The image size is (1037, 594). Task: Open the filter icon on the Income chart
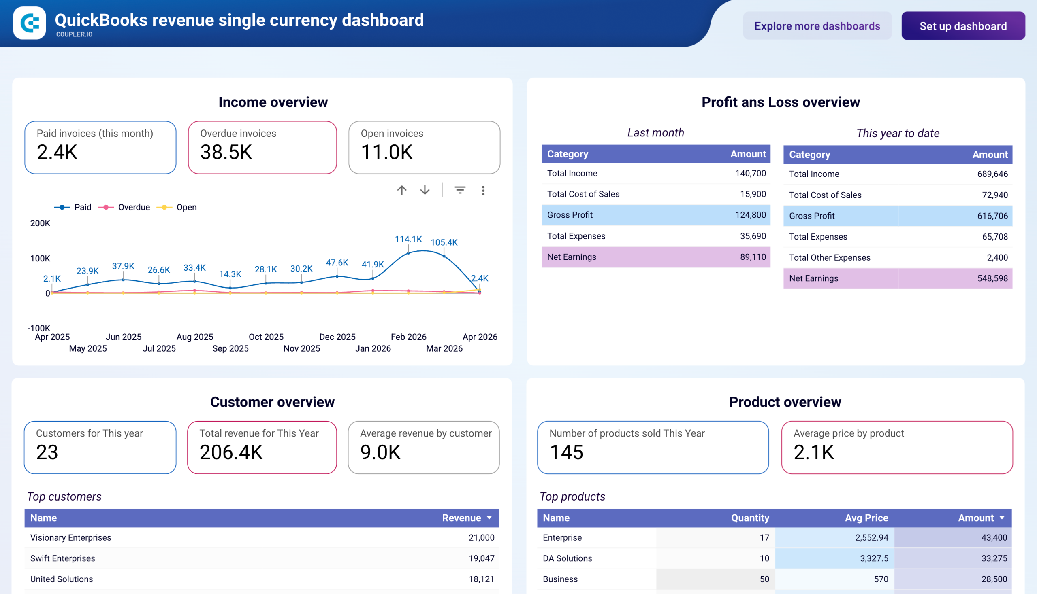[x=459, y=190]
